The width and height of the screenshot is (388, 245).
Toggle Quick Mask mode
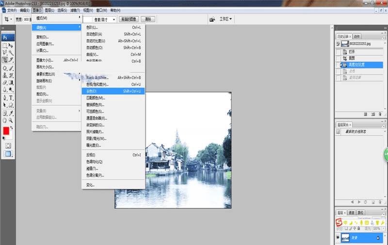[x=8, y=145]
